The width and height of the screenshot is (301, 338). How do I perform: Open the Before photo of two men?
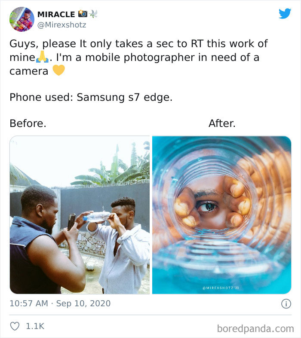[80, 215]
